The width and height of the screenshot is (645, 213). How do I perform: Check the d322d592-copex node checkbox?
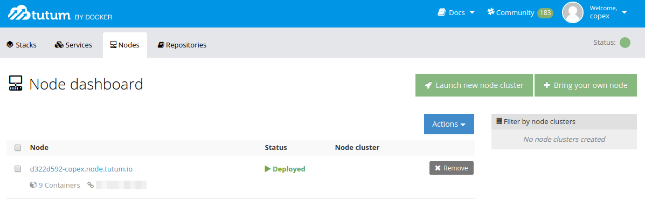click(18, 168)
